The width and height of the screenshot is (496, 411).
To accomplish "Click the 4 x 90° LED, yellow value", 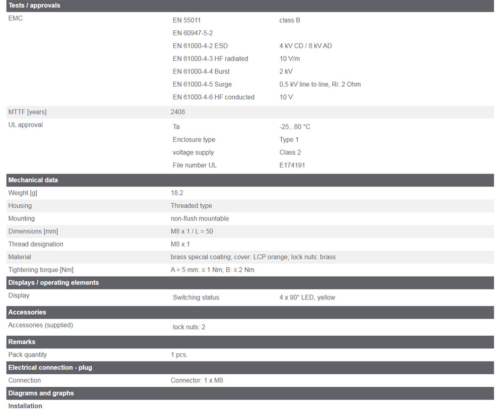I will click(307, 297).
